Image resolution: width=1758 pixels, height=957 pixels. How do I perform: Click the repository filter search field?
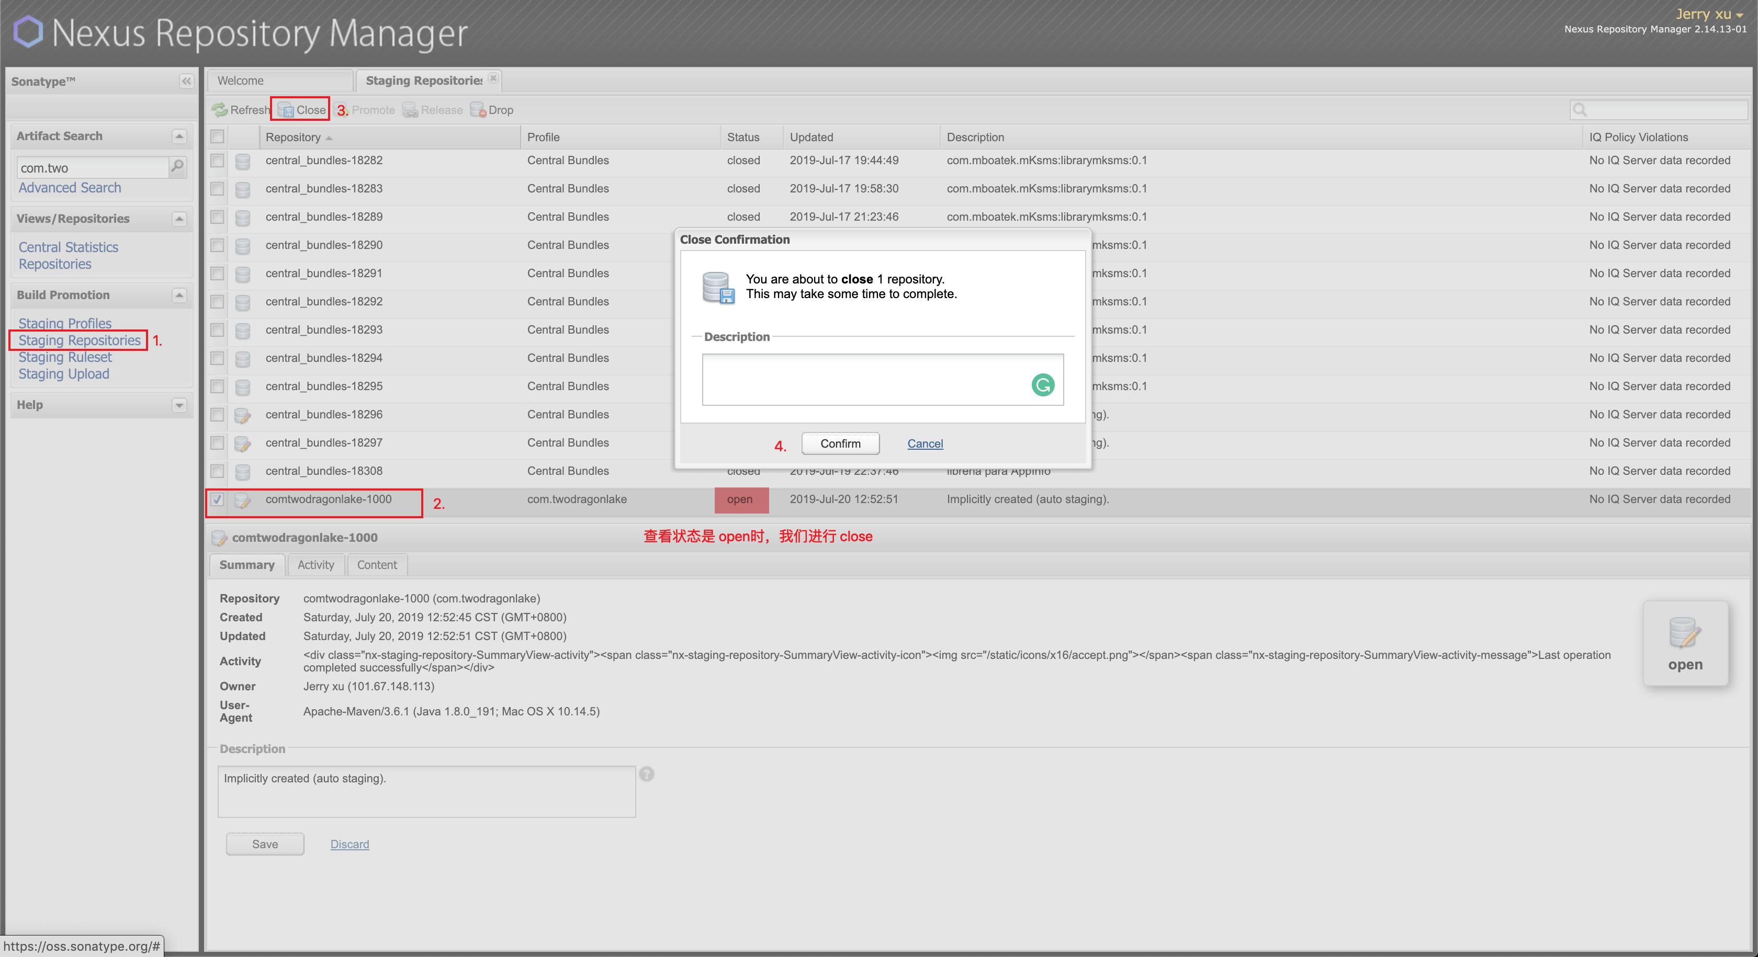1659,110
